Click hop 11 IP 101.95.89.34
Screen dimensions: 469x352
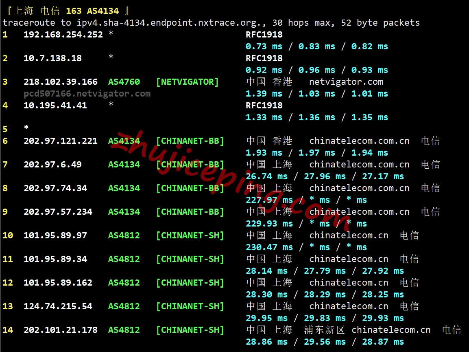[x=55, y=259]
